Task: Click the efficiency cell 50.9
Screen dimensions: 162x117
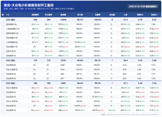Action: click(x=123, y=38)
